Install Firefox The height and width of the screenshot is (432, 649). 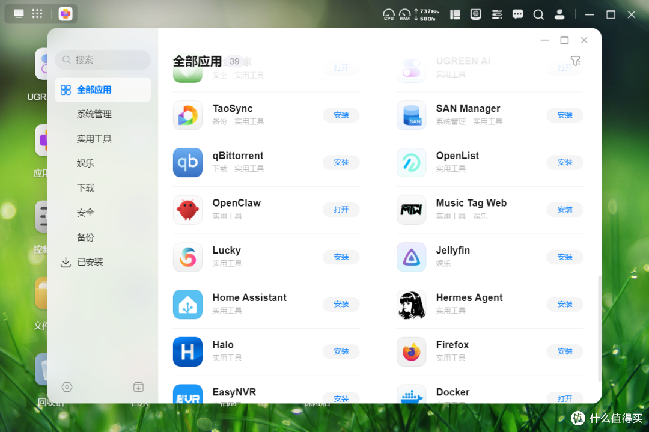[x=564, y=351]
